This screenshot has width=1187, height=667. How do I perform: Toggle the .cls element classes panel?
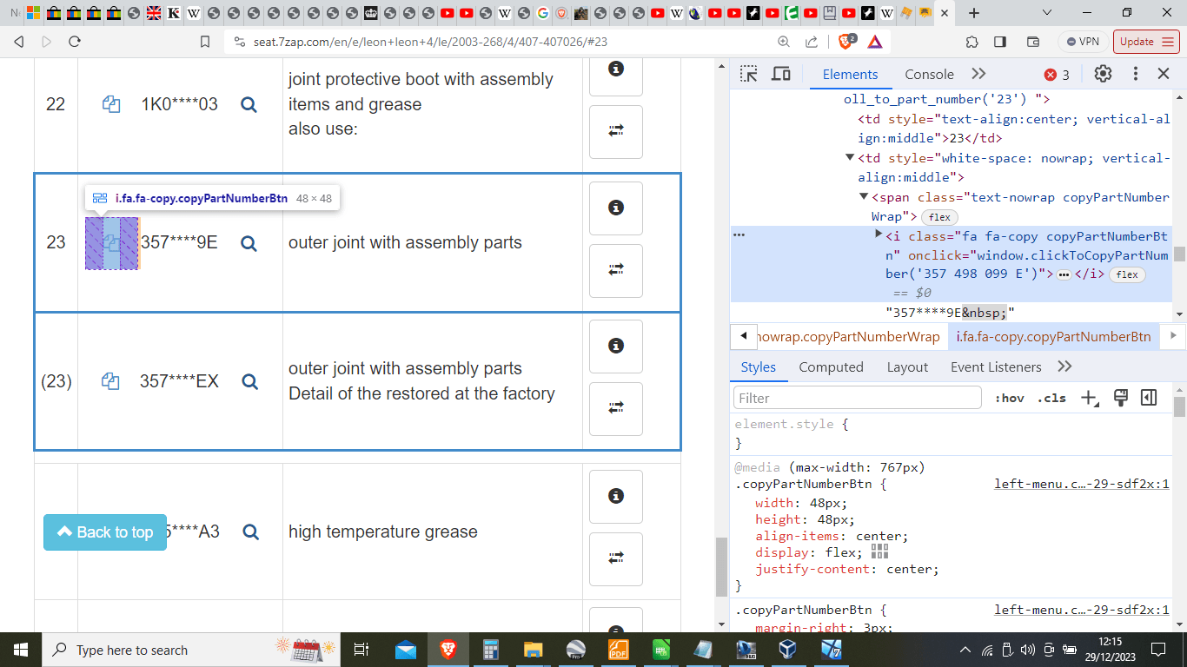pyautogui.click(x=1051, y=398)
